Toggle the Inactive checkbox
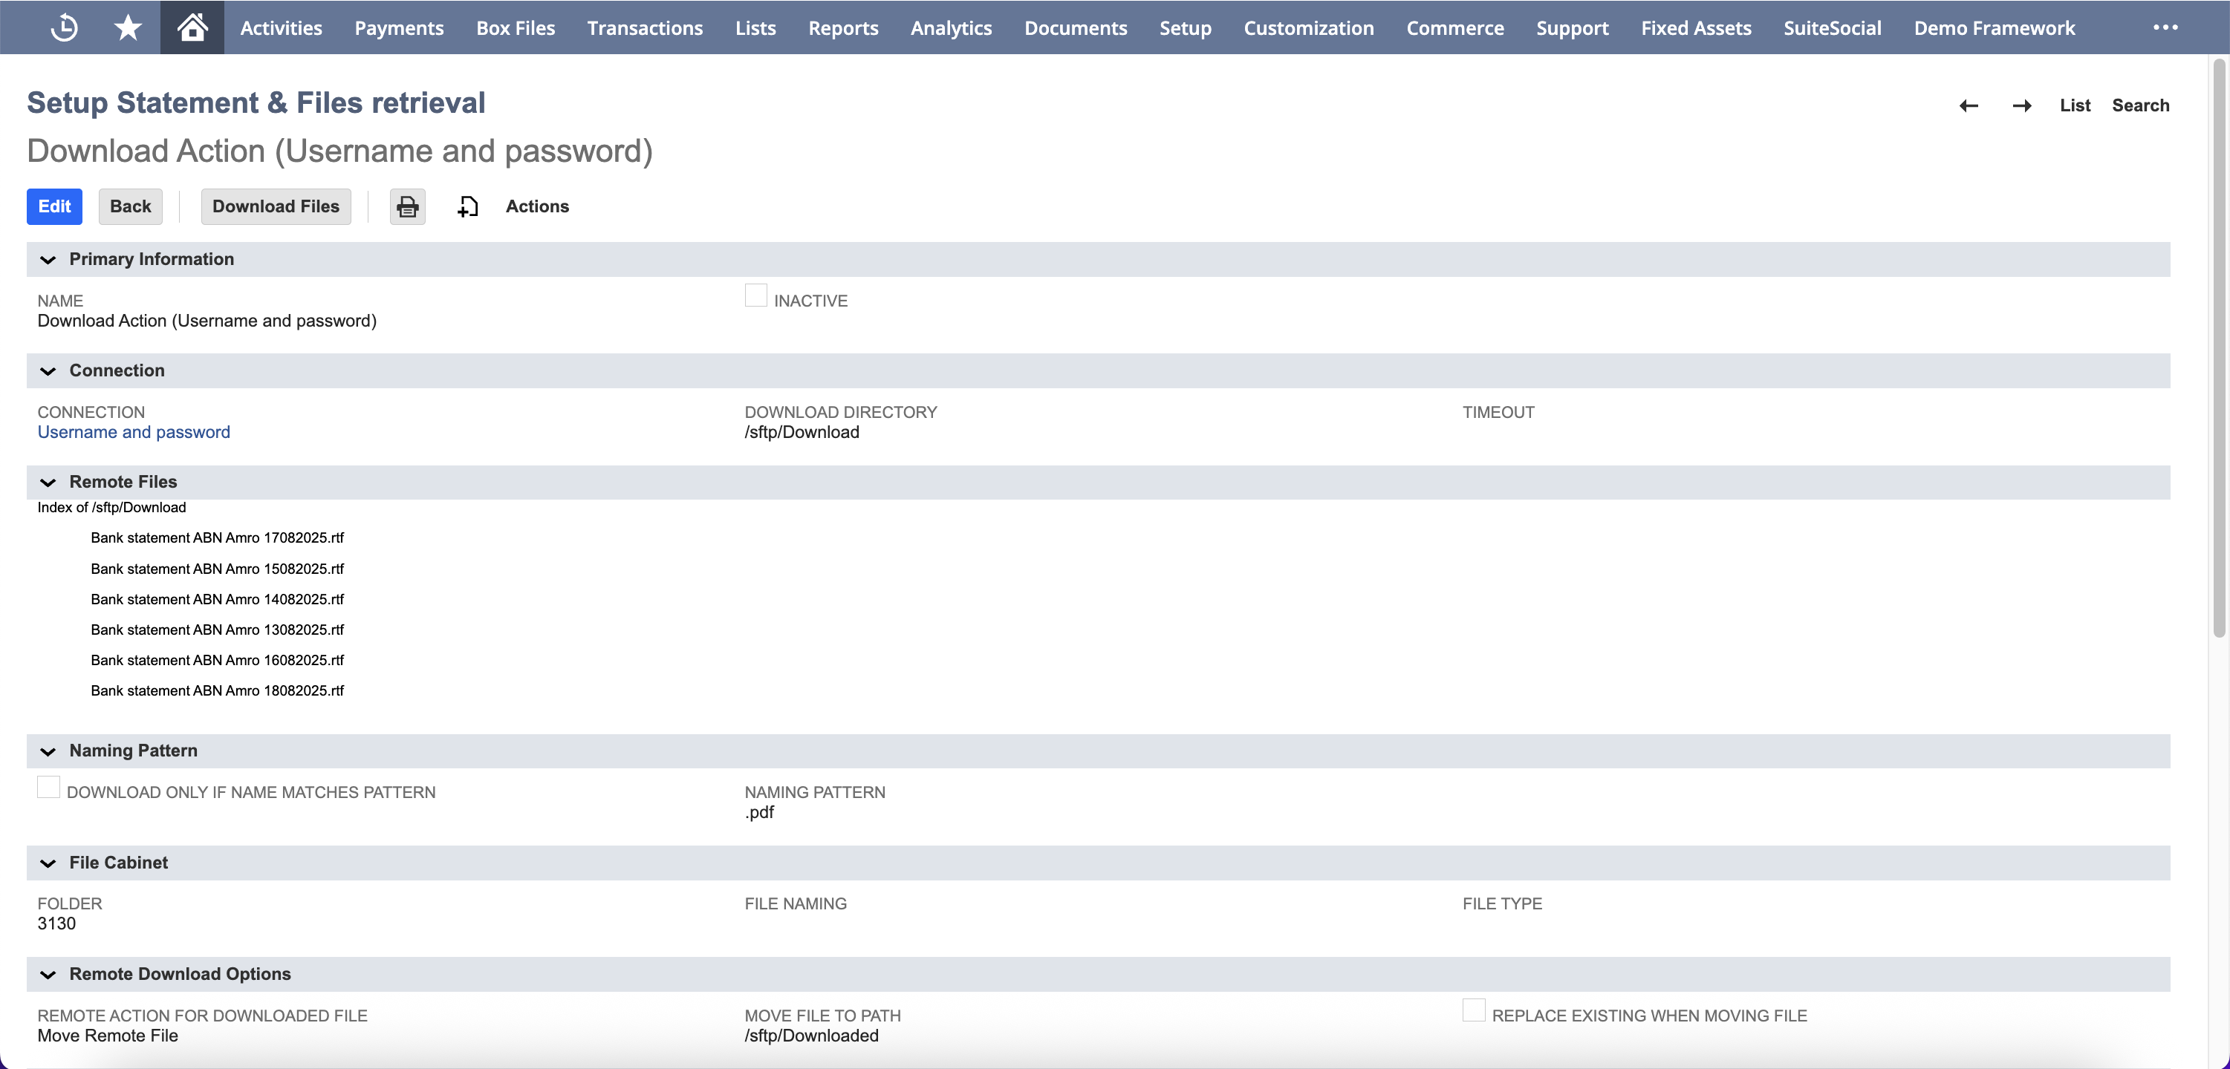 click(x=755, y=295)
